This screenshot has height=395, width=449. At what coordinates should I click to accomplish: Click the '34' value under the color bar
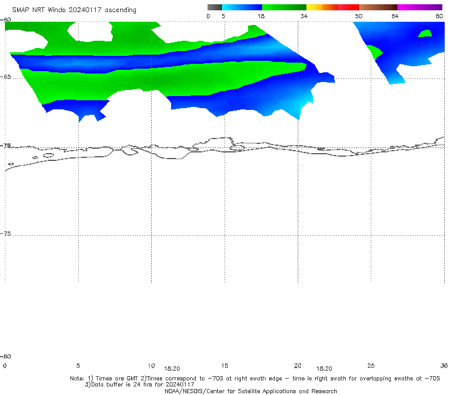point(304,16)
